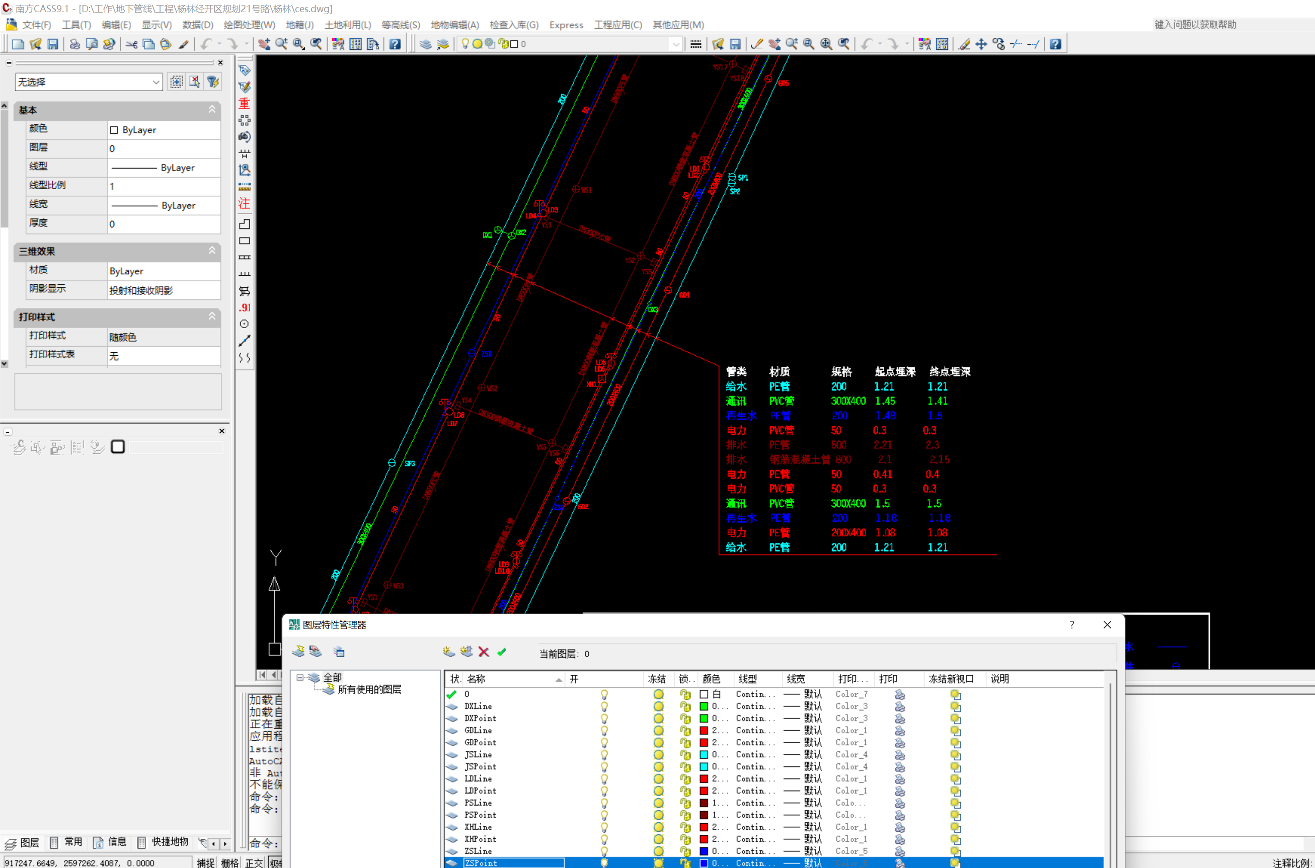The width and height of the screenshot is (1315, 868).
Task: Select the 所有使用的图层 tree item
Action: click(x=369, y=690)
